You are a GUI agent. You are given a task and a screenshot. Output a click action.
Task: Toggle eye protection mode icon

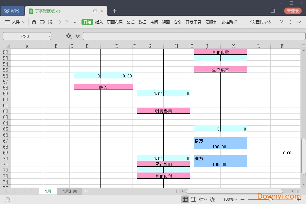[213, 199]
